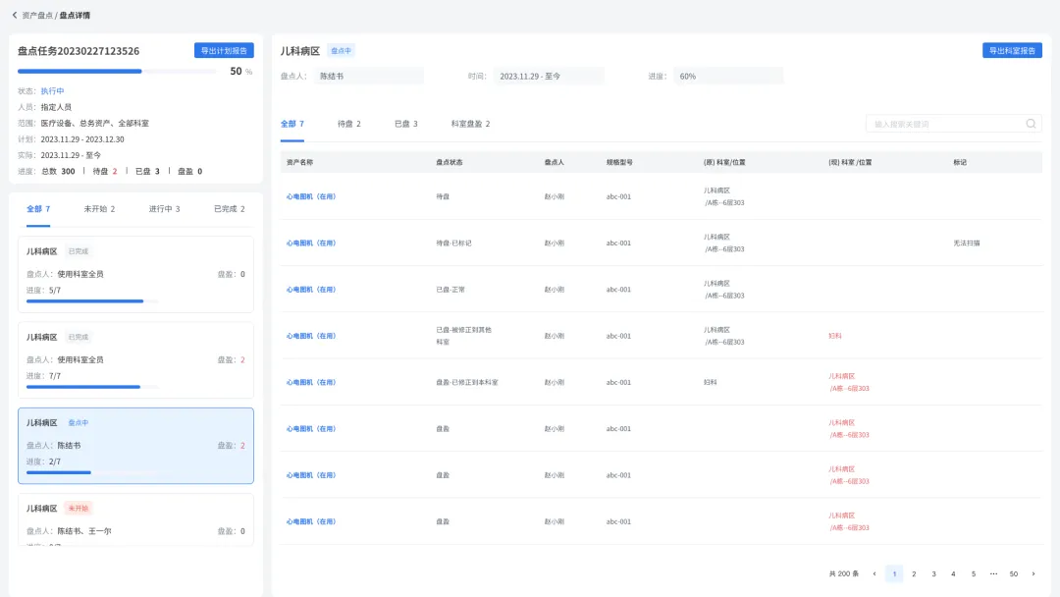Click the 总数 300 progress statistic
The height and width of the screenshot is (597, 1060).
tap(58, 172)
